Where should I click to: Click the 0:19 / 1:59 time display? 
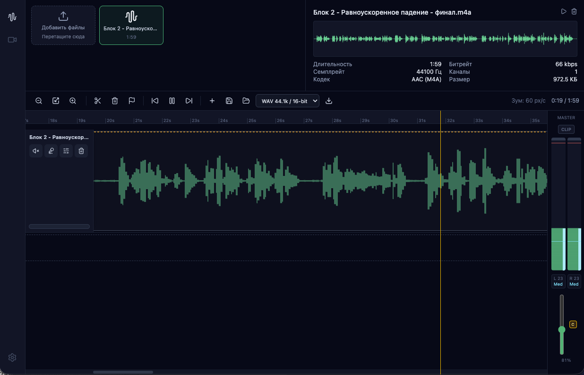[x=565, y=101]
